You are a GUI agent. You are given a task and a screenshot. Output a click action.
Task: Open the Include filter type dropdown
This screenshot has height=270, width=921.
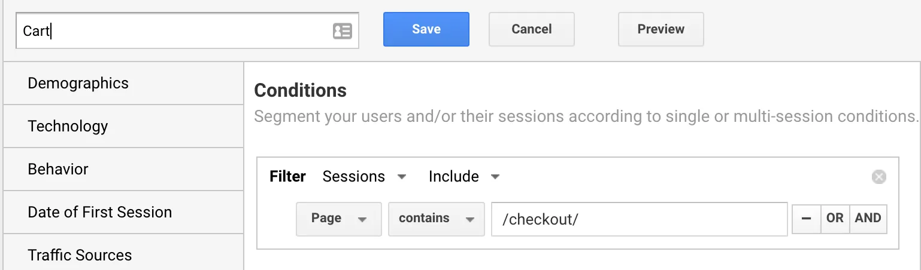click(x=464, y=177)
